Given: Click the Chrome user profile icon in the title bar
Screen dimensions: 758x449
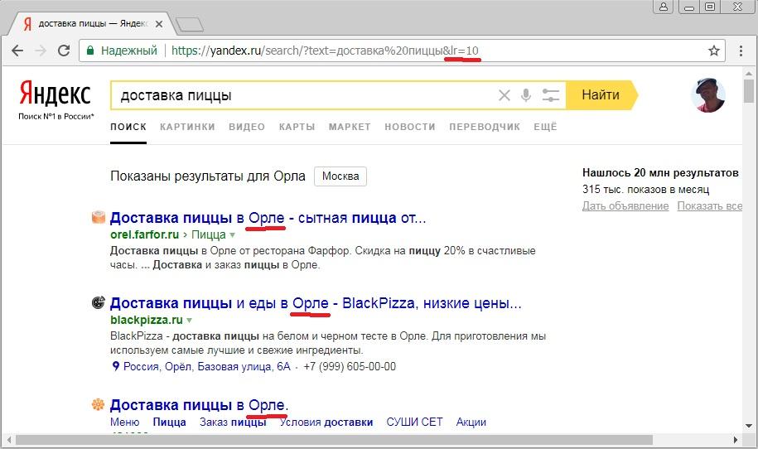Looking at the screenshot, I should [x=664, y=7].
